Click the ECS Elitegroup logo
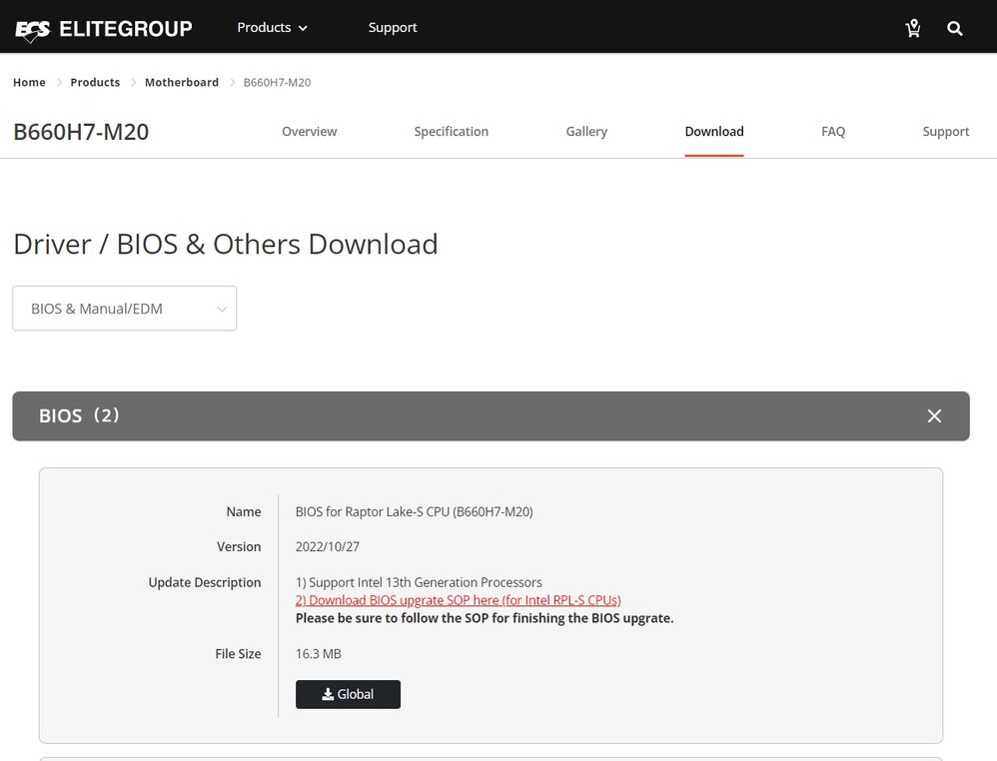Viewport: 997px width, 761px height. pyautogui.click(x=103, y=28)
